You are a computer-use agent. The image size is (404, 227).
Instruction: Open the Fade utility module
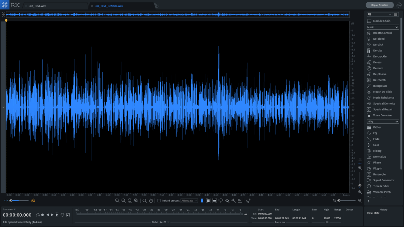point(382,139)
